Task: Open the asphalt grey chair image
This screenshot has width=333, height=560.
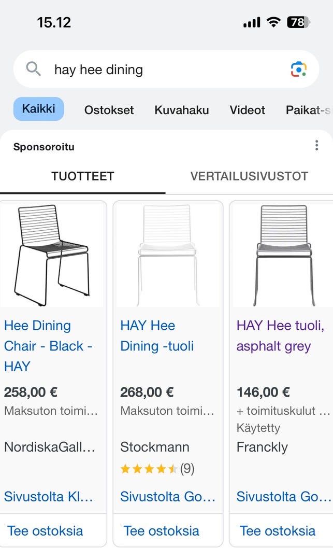Action: tap(284, 255)
